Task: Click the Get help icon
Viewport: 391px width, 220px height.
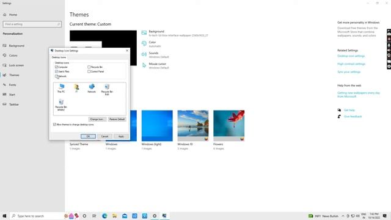Action: pos(339,110)
